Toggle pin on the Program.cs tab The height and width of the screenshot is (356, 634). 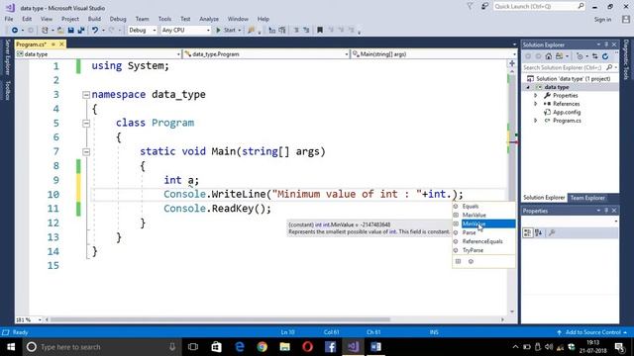[x=53, y=44]
